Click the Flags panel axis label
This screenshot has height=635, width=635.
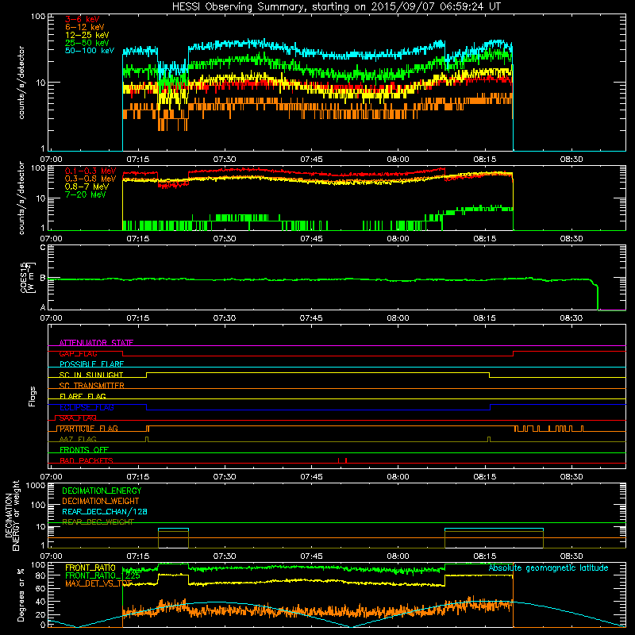(x=32, y=396)
